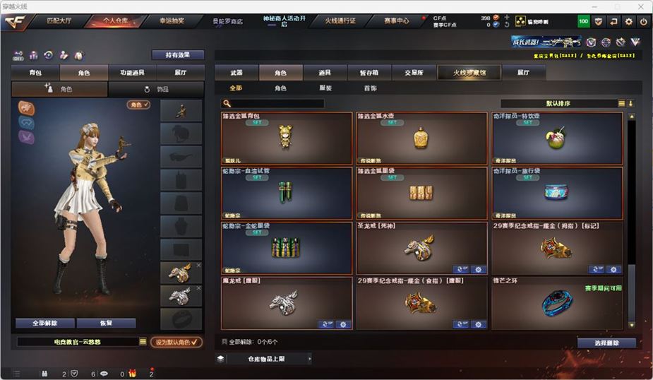653x380 pixels.
Task: Click the swap icon on 魔龙戒 item
Action: (x=326, y=324)
